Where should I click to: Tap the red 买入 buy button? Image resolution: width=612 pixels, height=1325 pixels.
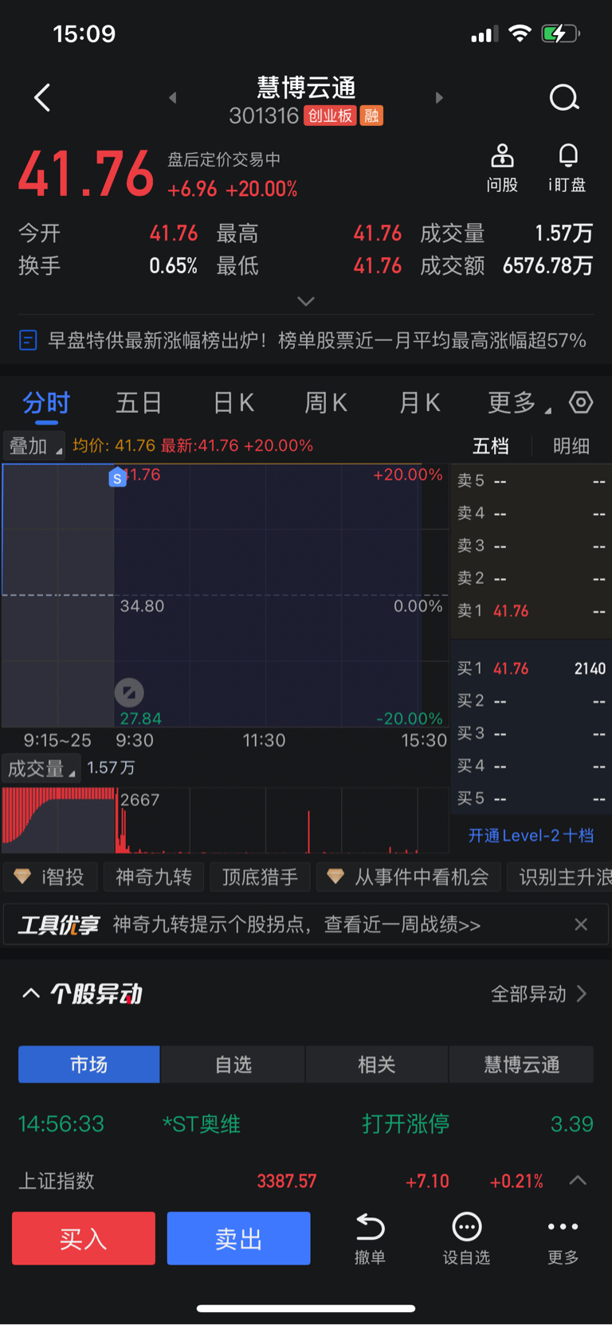(84, 1238)
